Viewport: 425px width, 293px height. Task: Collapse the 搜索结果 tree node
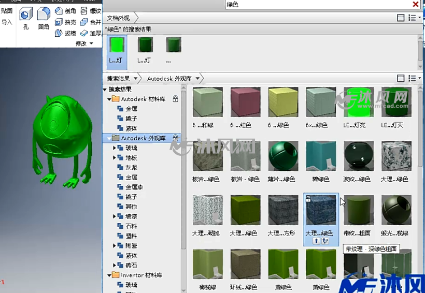tap(105, 90)
